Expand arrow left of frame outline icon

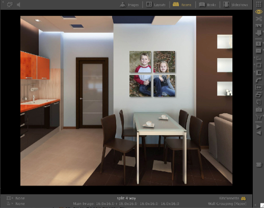[254, 65]
